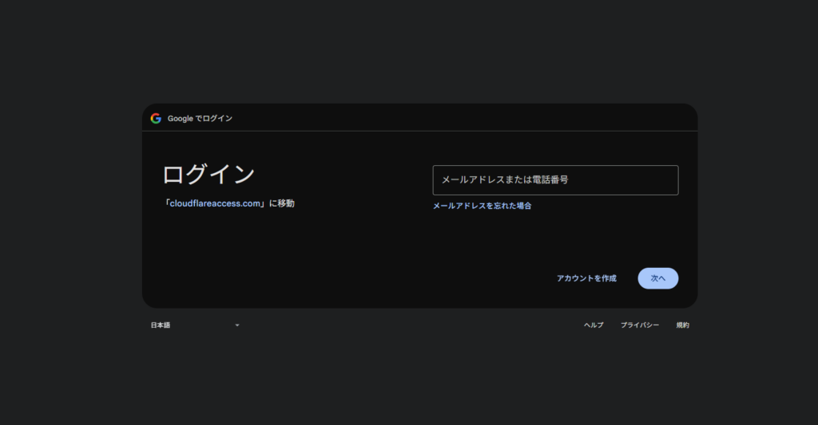Click the Google でログイン header text
The width and height of the screenshot is (818, 425).
(x=200, y=119)
